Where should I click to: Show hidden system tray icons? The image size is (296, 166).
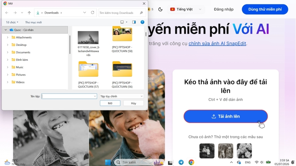[232, 162]
